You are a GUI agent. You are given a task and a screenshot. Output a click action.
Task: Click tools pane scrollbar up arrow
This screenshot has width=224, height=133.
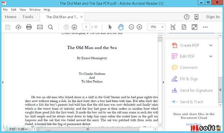(x=220, y=35)
